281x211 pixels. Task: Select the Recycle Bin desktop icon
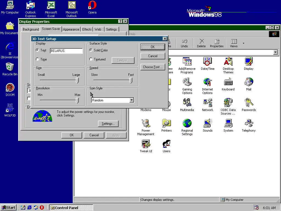click(10, 69)
